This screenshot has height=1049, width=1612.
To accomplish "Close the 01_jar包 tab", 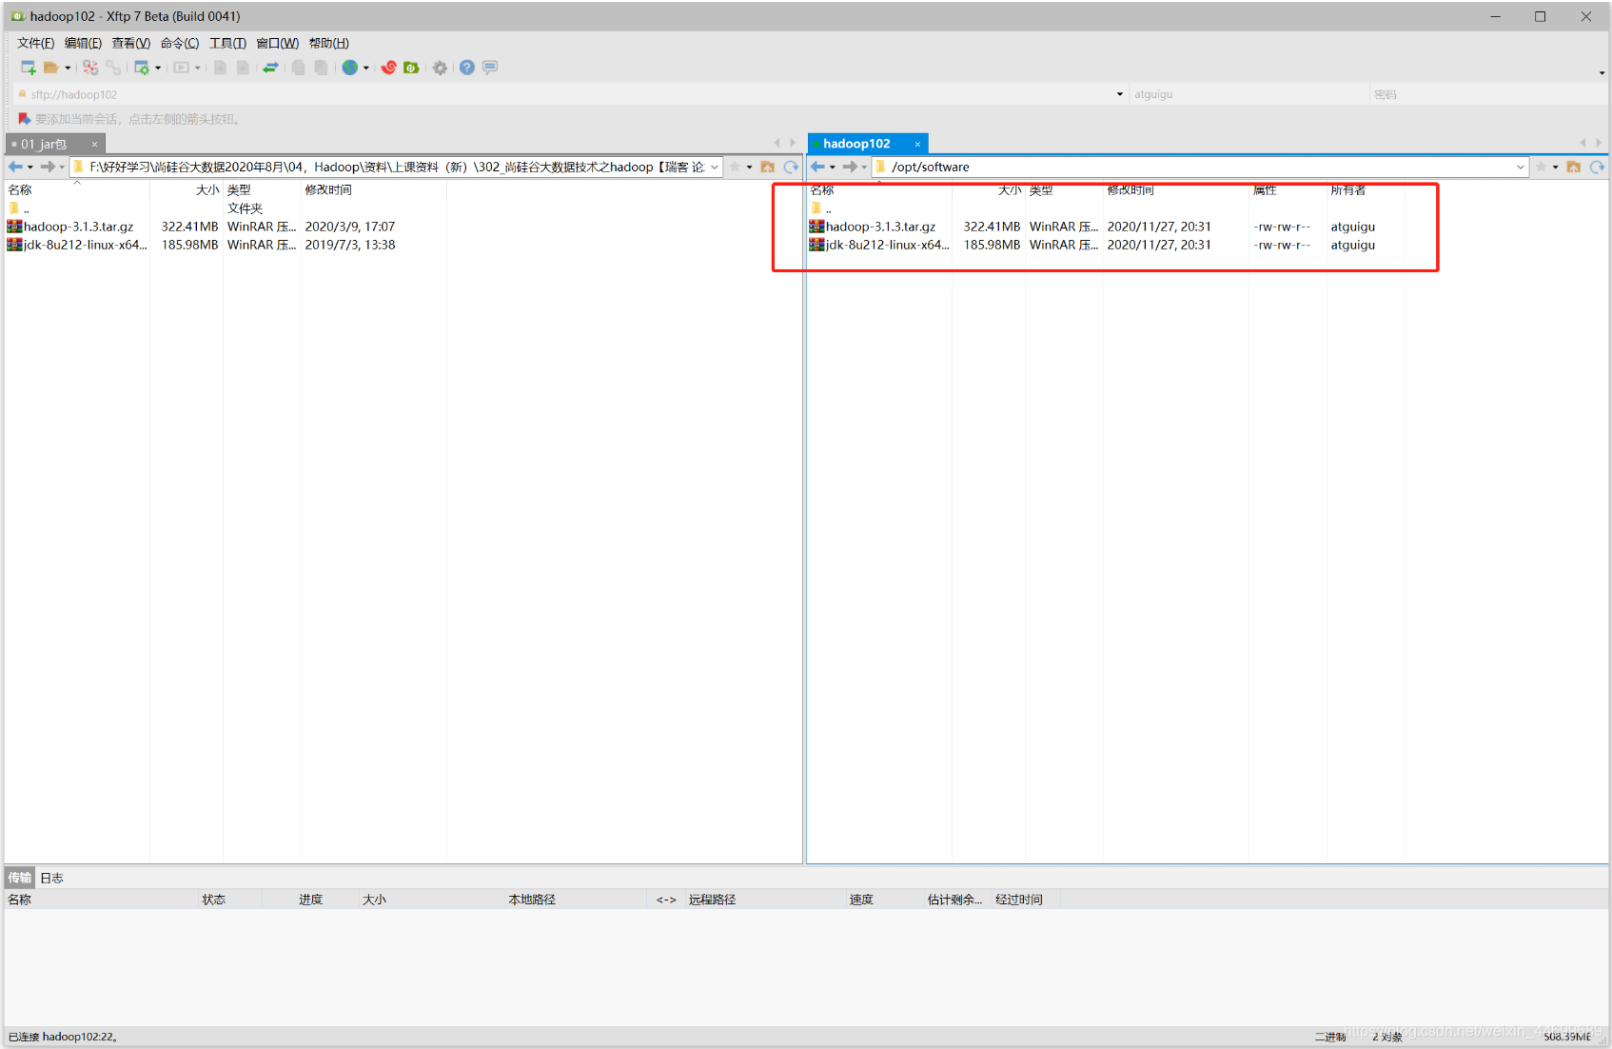I will 94,144.
